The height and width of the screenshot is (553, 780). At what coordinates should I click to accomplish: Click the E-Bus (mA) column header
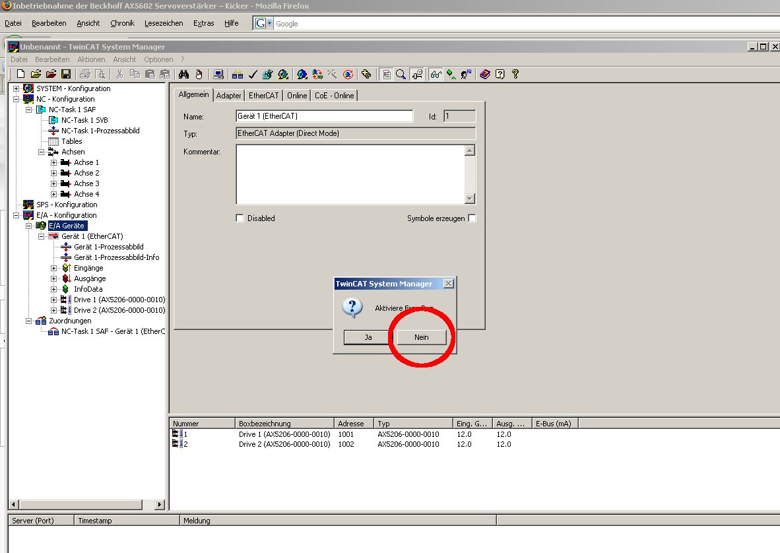pos(555,424)
